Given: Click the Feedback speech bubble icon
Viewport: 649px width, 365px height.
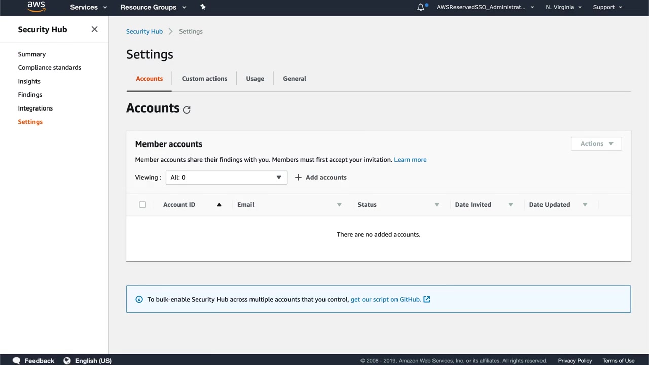Looking at the screenshot, I should click(16, 361).
